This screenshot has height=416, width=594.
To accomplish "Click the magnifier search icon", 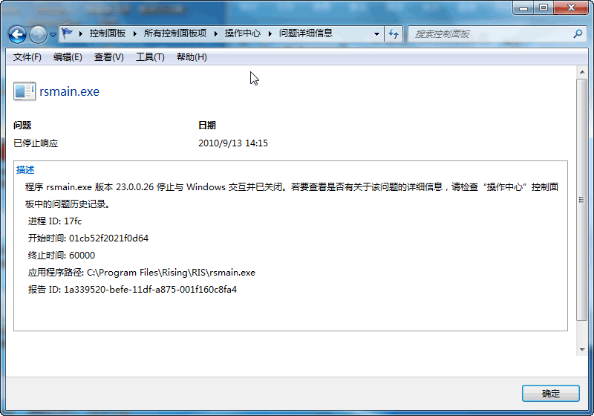I will tap(578, 33).
